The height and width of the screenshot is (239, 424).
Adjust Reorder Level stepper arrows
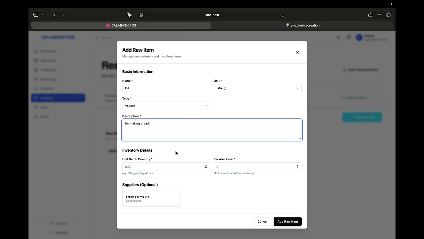(297, 167)
